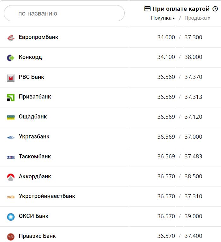Click the ОКСИ Банк blue logo icon
This screenshot has width=221, height=242.
pos(11,217)
